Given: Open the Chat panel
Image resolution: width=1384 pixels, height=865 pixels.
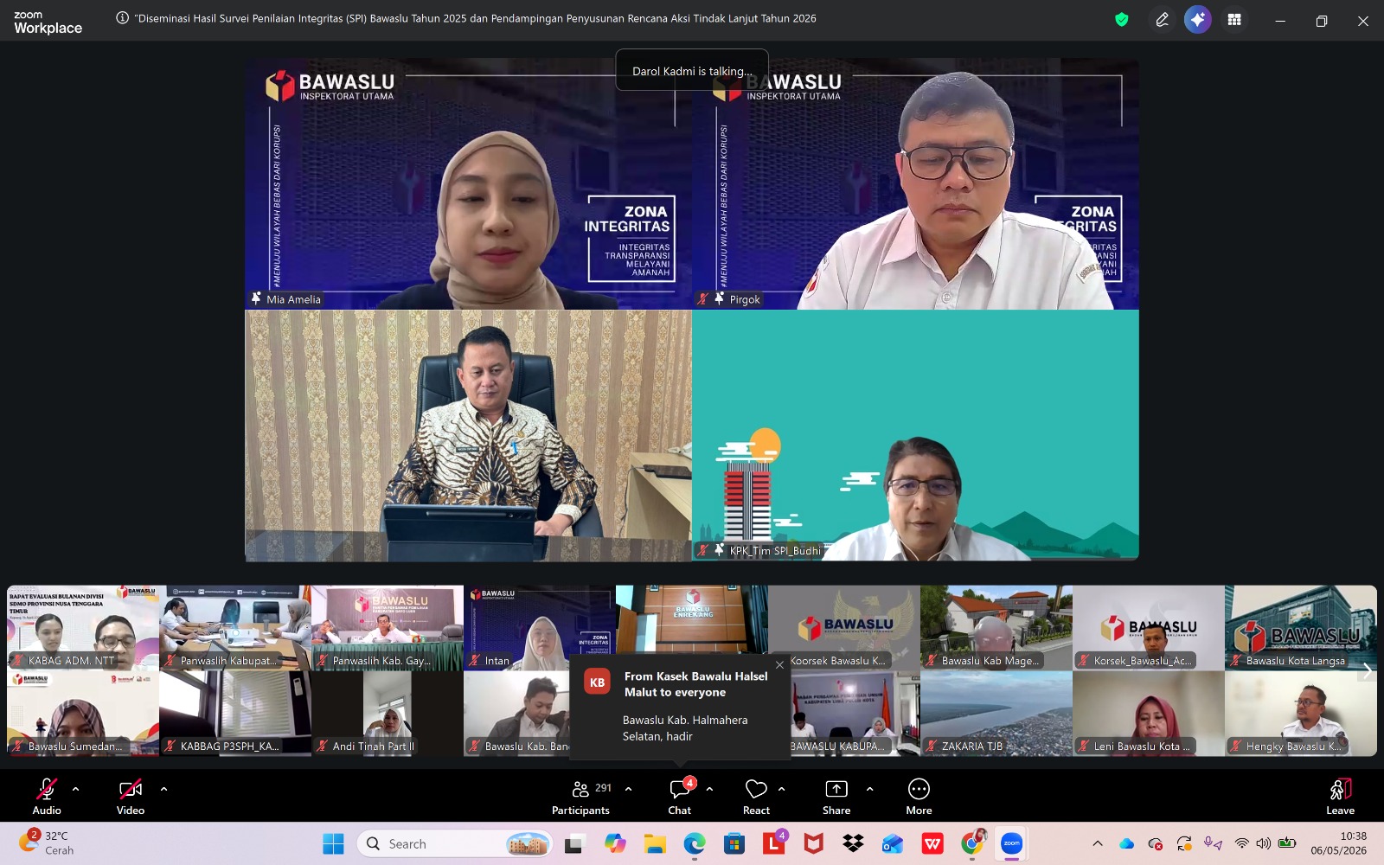Looking at the screenshot, I should (x=680, y=796).
